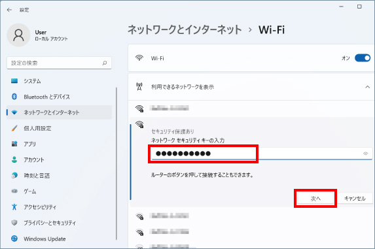This screenshot has width=375, height=249.
Task: Select ネットワークとインターネット in sidebar
Action: click(59, 112)
